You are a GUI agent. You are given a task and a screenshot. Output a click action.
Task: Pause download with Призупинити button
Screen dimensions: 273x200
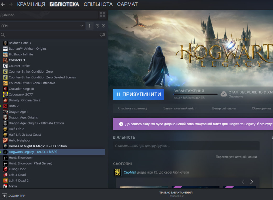pyautogui.click(x=138, y=94)
